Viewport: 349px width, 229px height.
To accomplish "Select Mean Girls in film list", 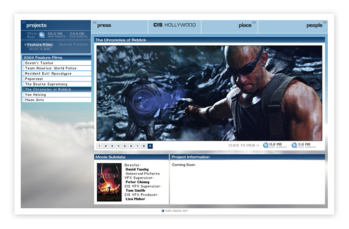I will point(57,100).
